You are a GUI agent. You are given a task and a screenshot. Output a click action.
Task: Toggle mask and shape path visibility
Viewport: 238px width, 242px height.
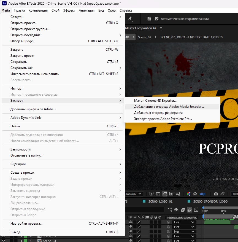point(165,194)
